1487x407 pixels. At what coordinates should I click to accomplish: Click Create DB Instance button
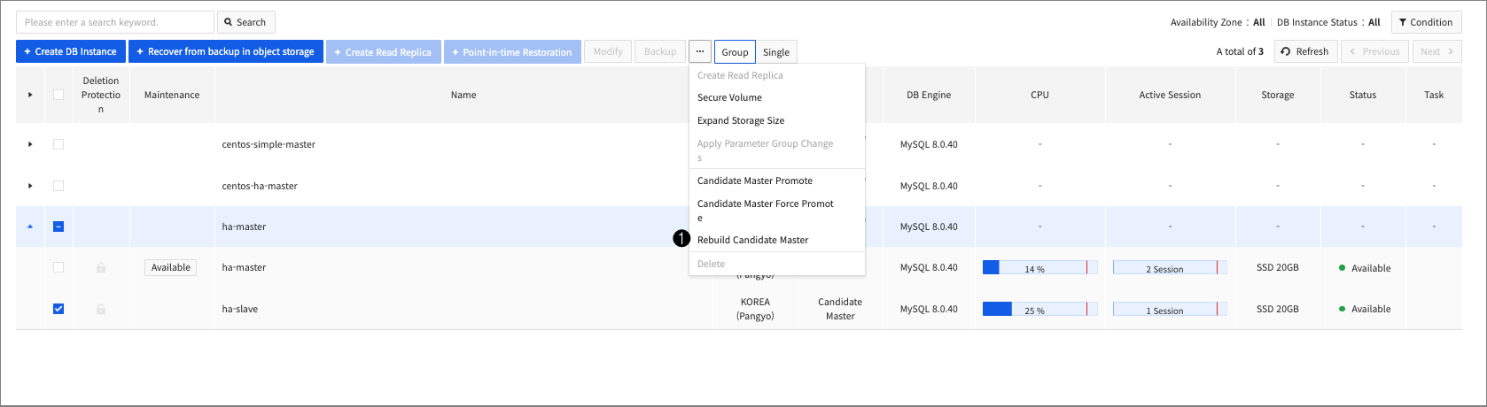point(70,51)
